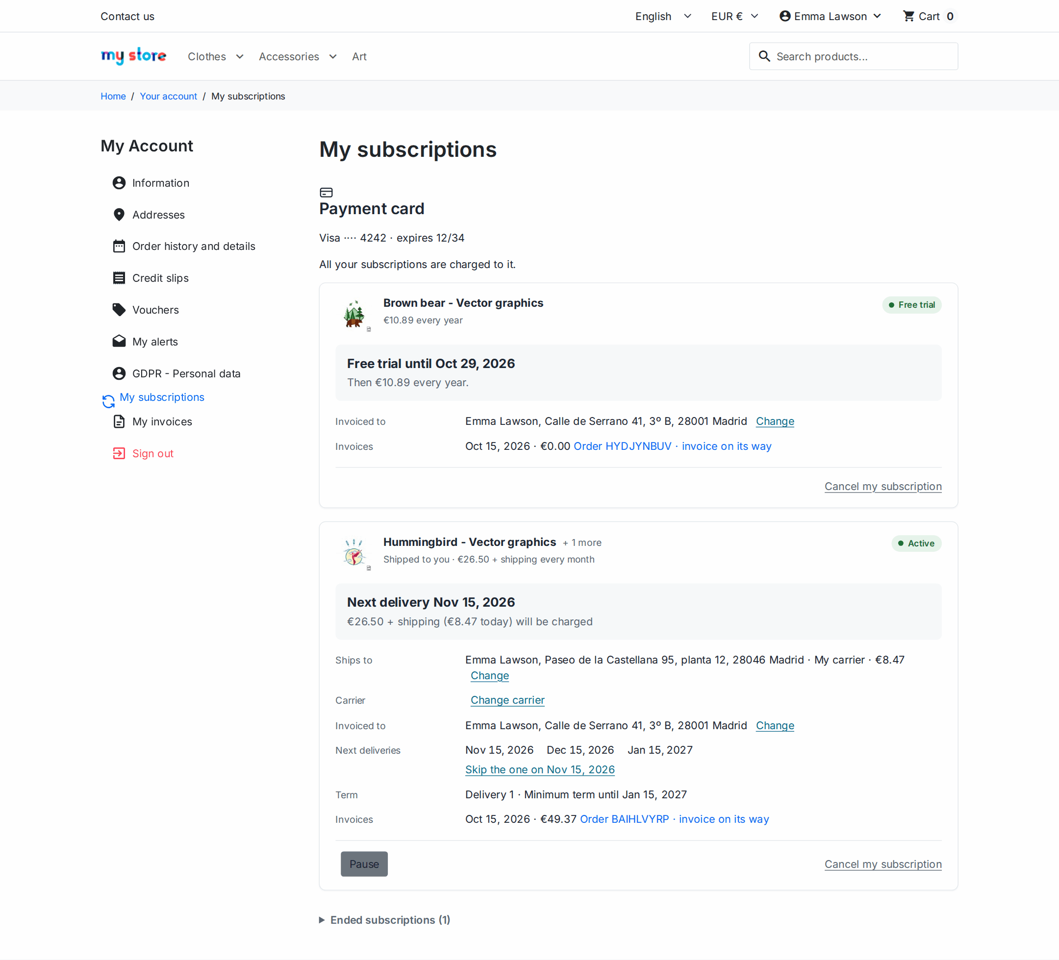Click the My invoices document icon
Screen dimensions: 1059x960
[119, 422]
